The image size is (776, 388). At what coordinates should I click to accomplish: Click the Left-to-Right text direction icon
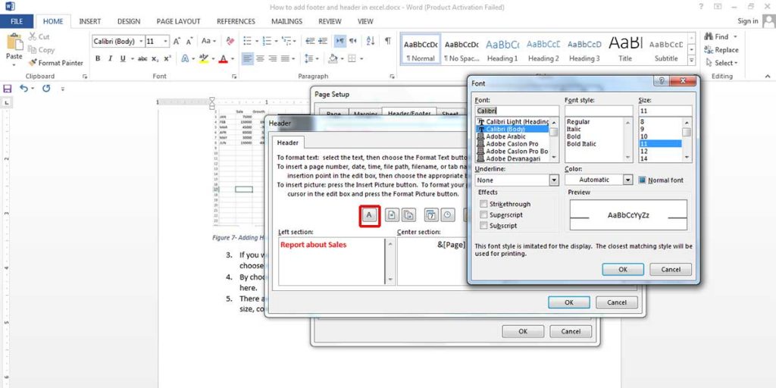(340, 42)
